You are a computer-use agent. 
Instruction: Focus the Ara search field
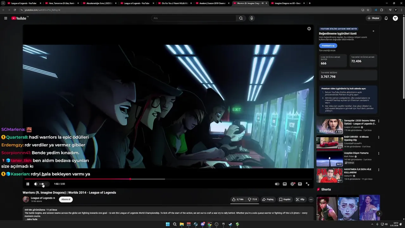193,18
